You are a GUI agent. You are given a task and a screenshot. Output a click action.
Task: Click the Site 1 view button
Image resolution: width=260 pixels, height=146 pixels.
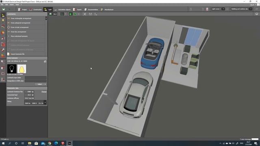tap(53, 14)
